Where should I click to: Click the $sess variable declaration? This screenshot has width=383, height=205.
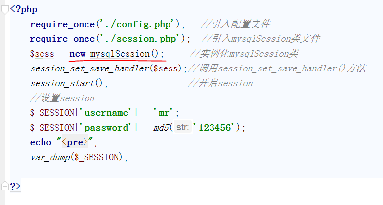[x=42, y=54]
